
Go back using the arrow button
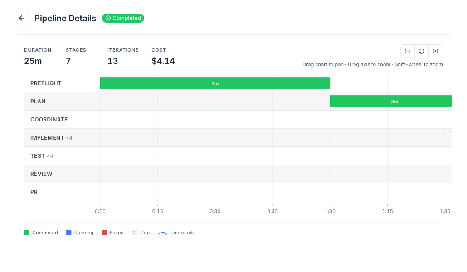click(x=22, y=18)
